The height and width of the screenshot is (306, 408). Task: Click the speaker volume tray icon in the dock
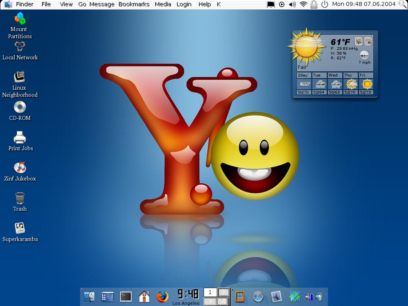pos(319,297)
